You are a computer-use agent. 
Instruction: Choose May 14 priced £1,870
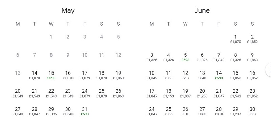pos(35,75)
